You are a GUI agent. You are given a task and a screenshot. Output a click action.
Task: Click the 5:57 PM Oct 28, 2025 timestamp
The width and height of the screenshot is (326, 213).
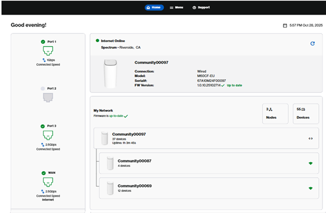(306, 25)
